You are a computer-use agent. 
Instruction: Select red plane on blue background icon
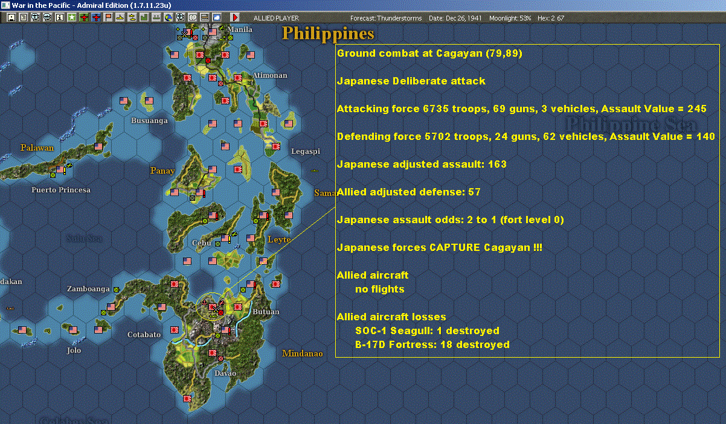(96, 18)
